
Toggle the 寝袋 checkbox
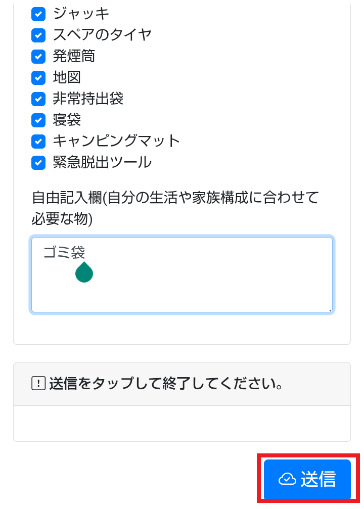pos(38,120)
